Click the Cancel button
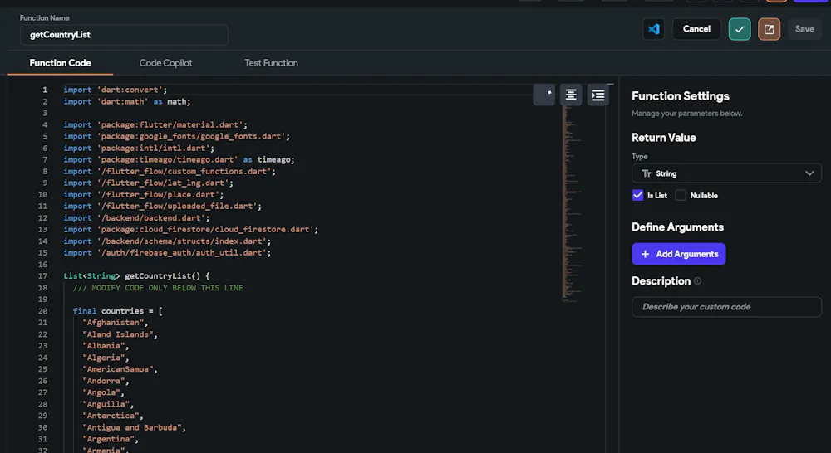This screenshot has height=453, width=831. click(x=696, y=29)
